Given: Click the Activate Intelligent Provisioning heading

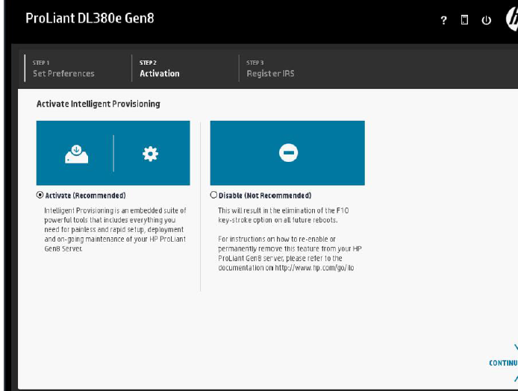Looking at the screenshot, I should (98, 104).
